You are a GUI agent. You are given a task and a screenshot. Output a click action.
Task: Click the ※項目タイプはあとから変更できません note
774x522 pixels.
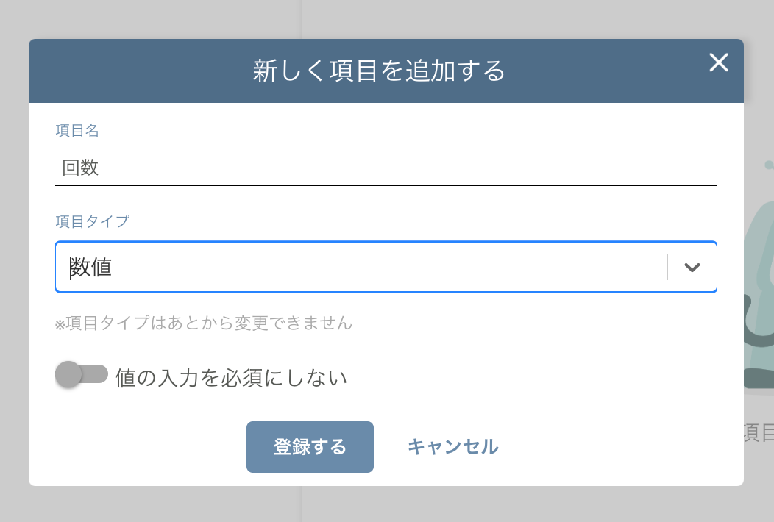pos(204,323)
